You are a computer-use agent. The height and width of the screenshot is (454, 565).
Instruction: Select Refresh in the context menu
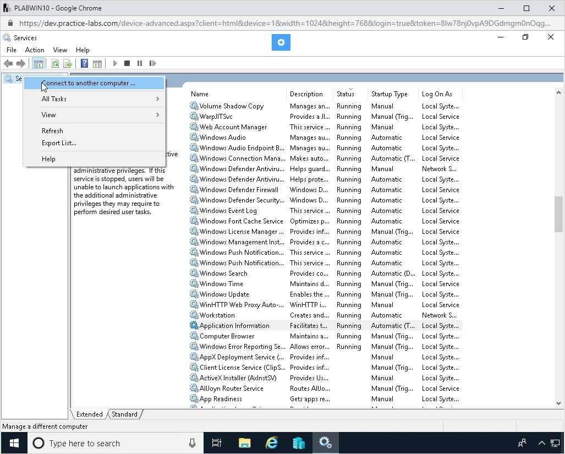[x=94, y=131]
